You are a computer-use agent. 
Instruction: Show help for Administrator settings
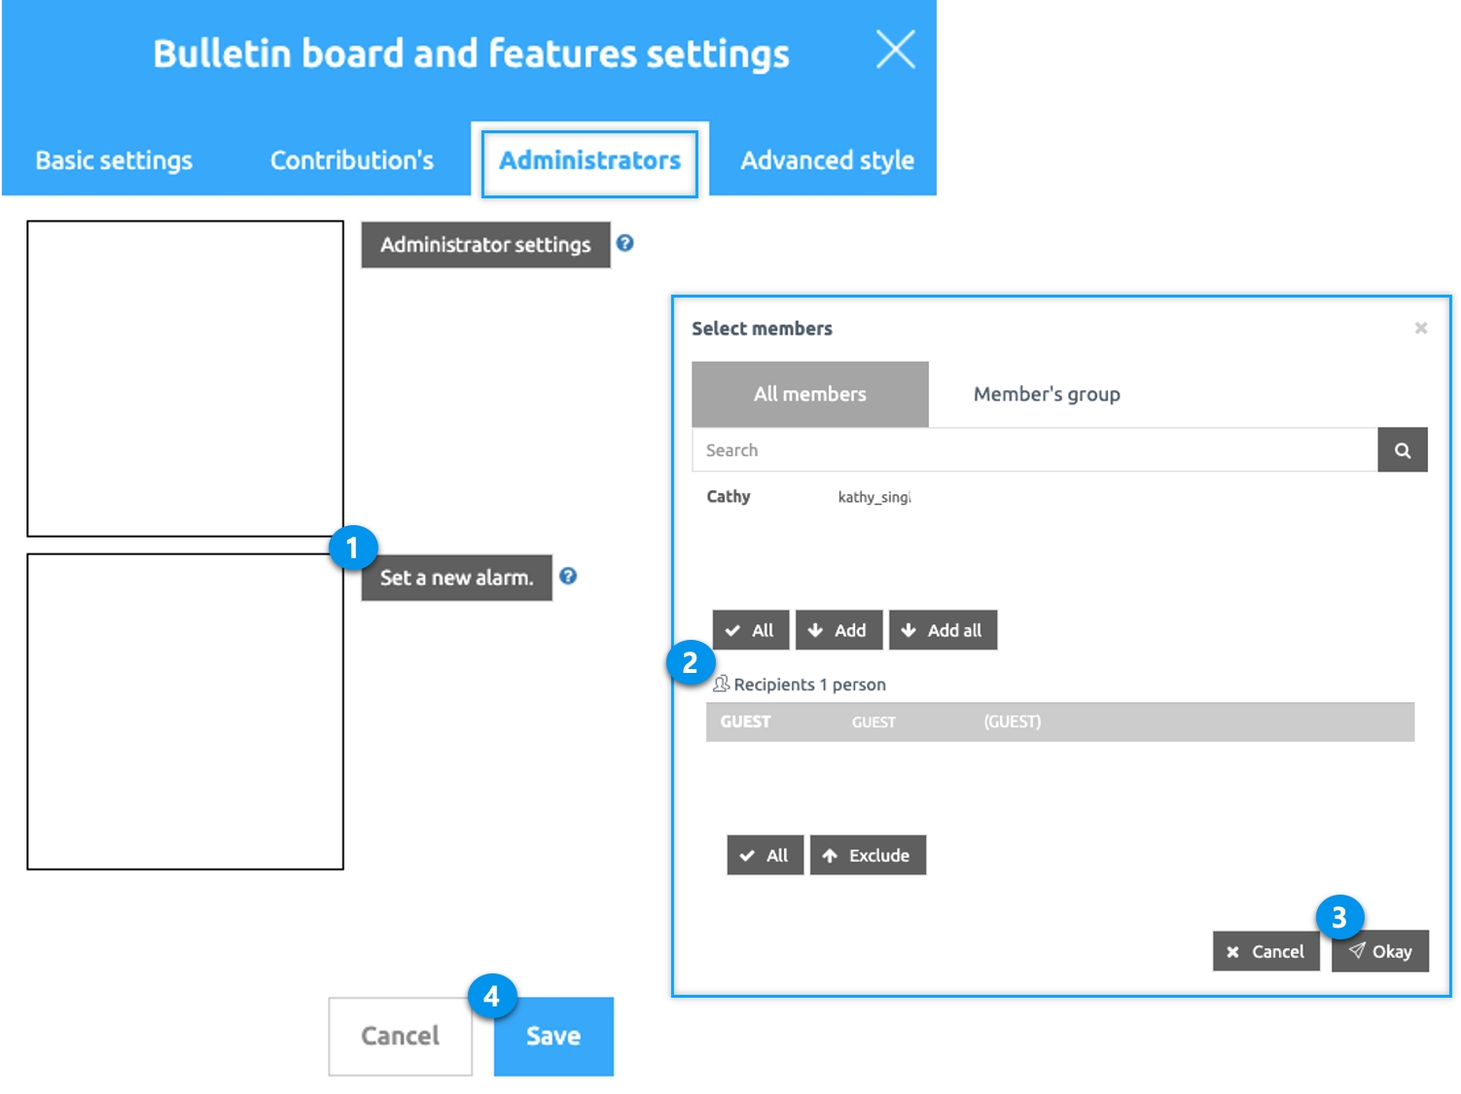(x=625, y=243)
